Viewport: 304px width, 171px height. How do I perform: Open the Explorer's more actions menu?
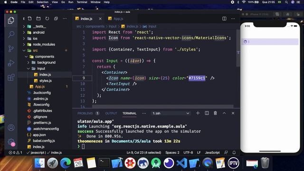click(x=65, y=19)
